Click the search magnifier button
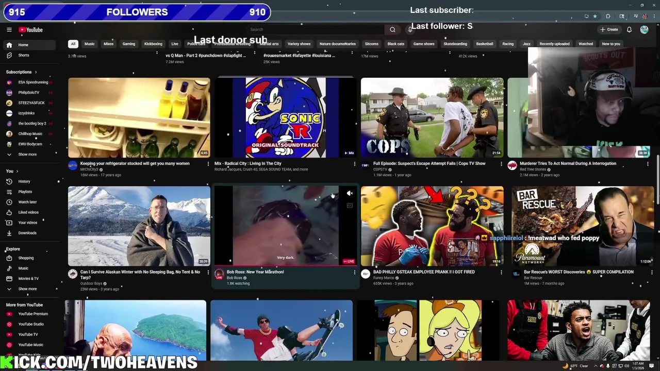This screenshot has height=371, width=660. point(392,30)
